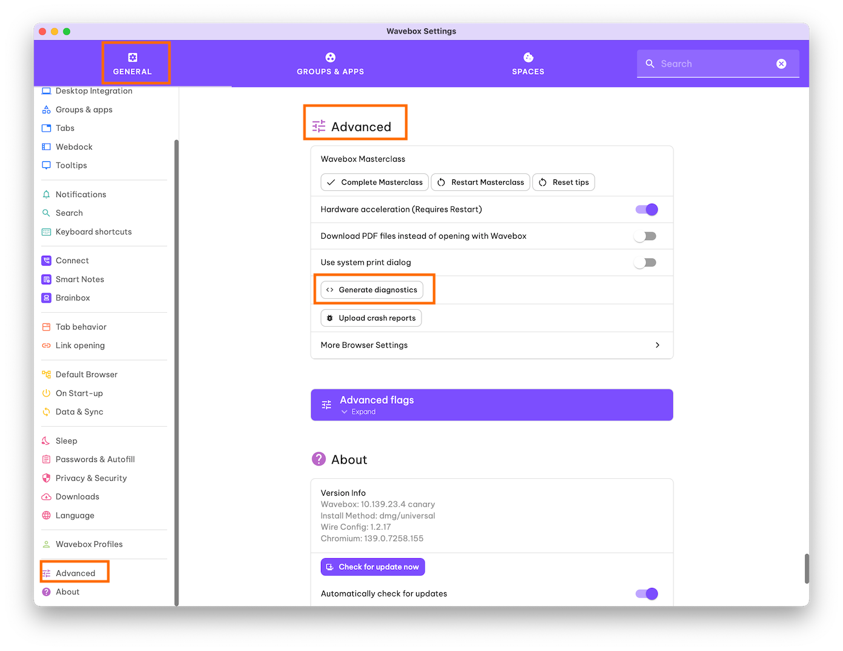Viewport: 843px width, 651px height.
Task: Click Check for update now button
Action: 373,567
